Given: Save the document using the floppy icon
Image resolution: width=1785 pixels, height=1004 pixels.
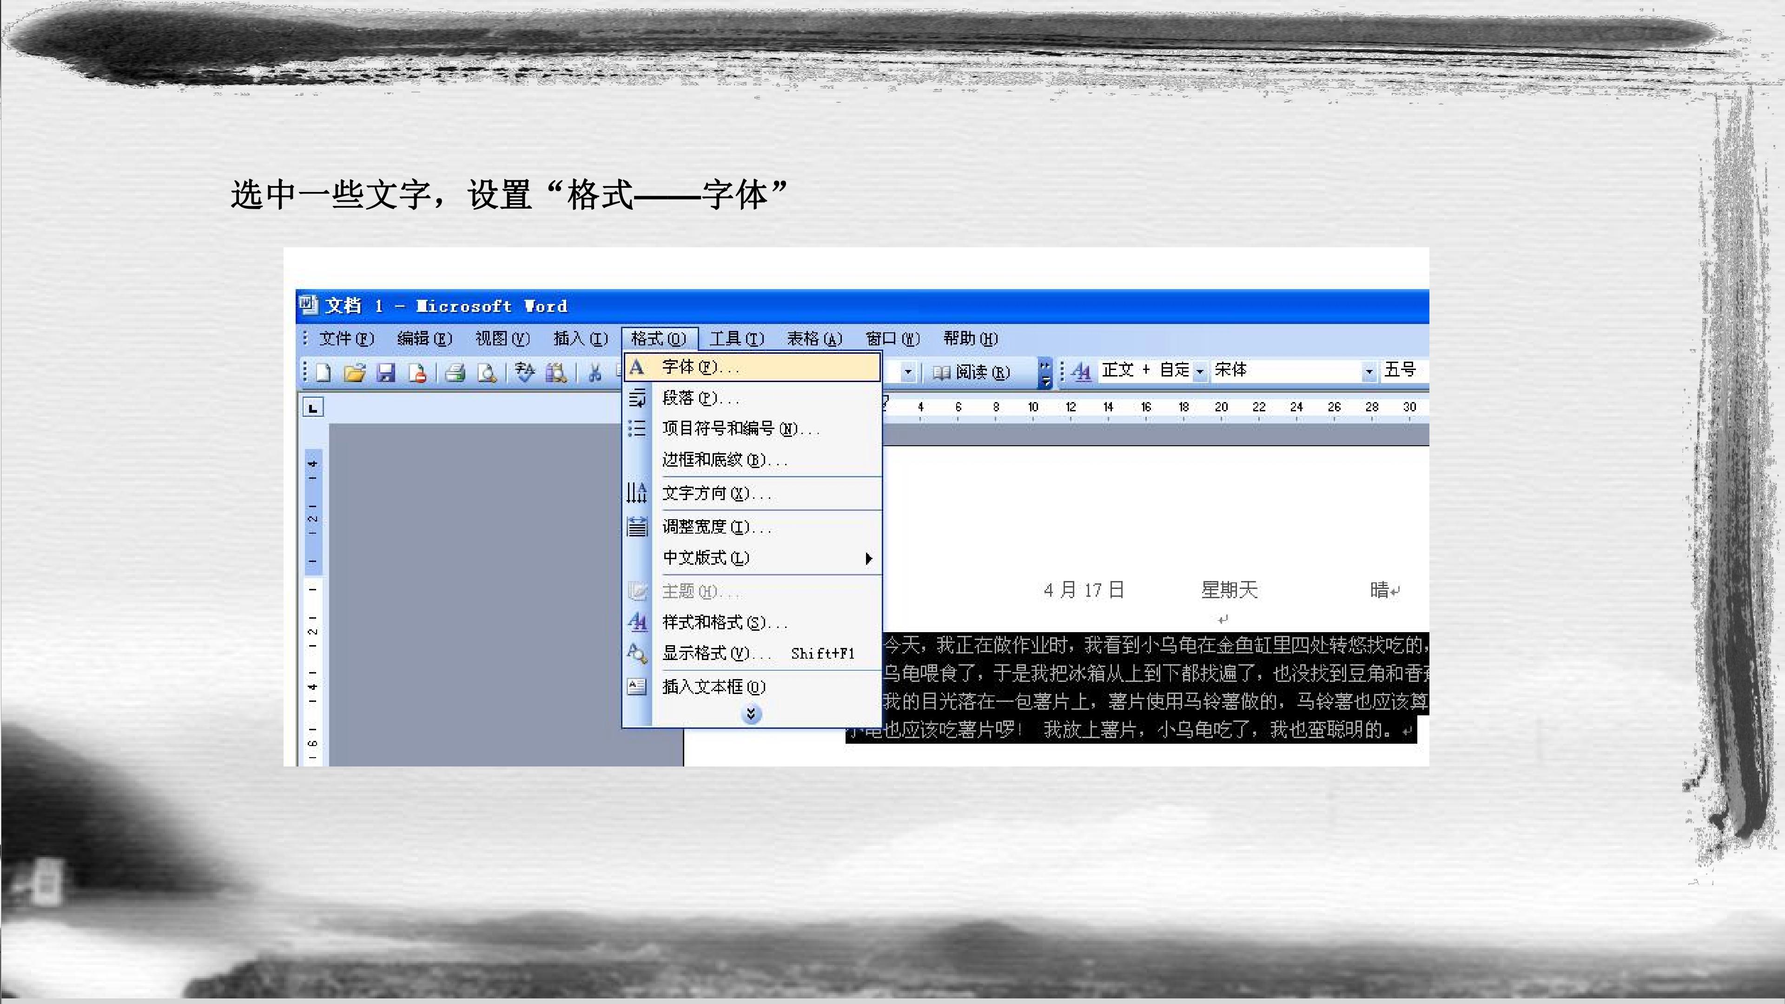Looking at the screenshot, I should click(385, 373).
